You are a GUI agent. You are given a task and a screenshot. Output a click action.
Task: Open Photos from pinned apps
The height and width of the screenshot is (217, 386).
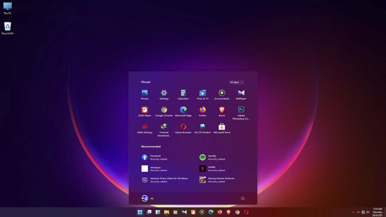tap(145, 95)
